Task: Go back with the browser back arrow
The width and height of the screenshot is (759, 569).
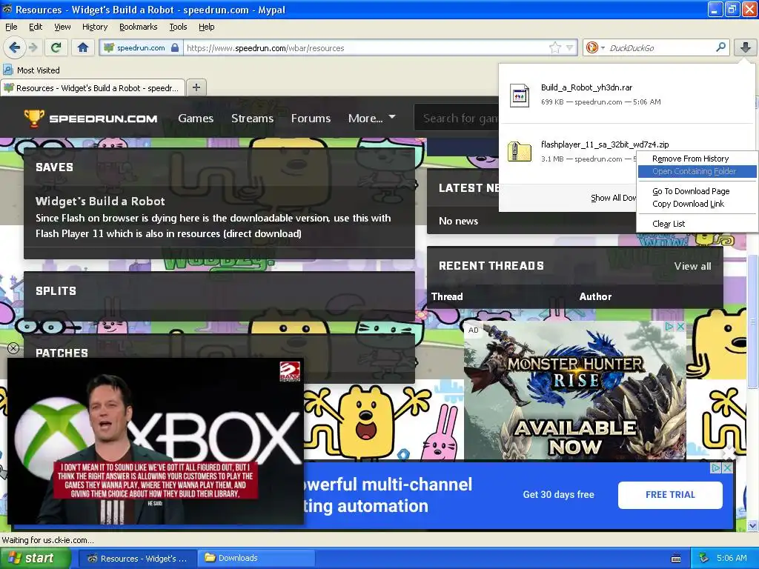Action: (15, 47)
